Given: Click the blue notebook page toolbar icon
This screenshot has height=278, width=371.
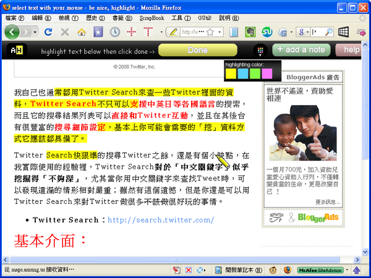Looking at the screenshot, I should click(234, 32).
